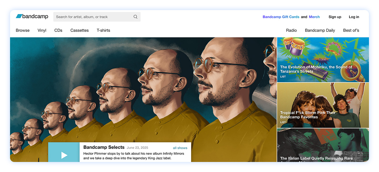Open The Evolution of Mchiriku article
This screenshot has width=379, height=172.
[x=323, y=60]
